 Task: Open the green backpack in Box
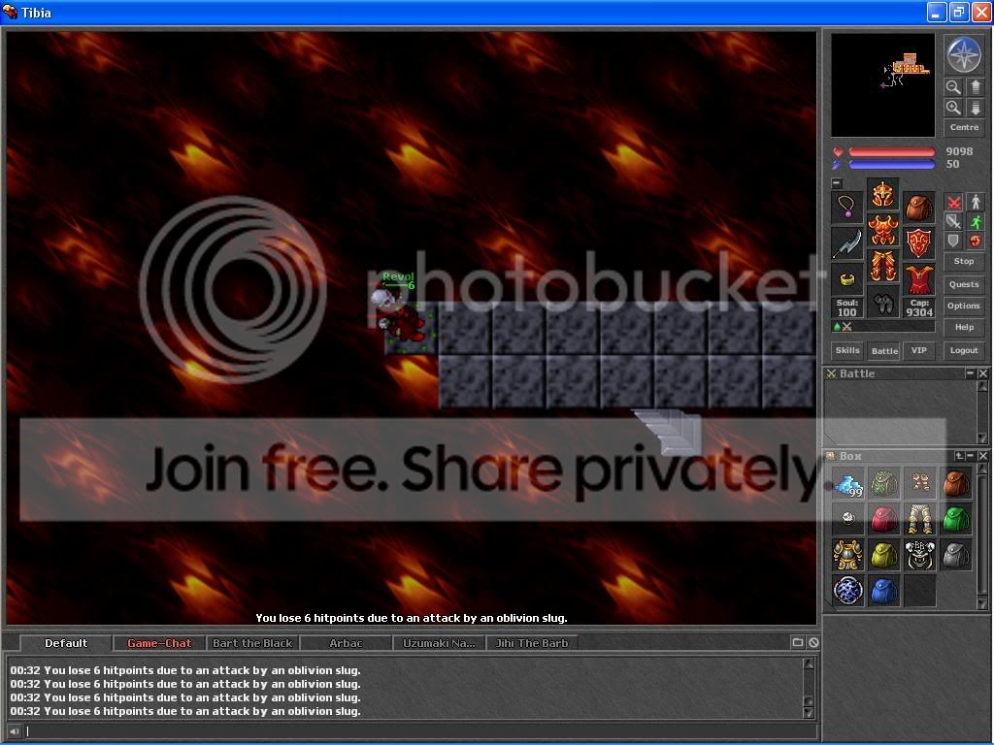(956, 520)
